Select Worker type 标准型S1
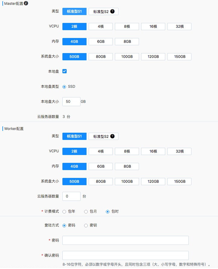218x269 pixels. coord(74,136)
